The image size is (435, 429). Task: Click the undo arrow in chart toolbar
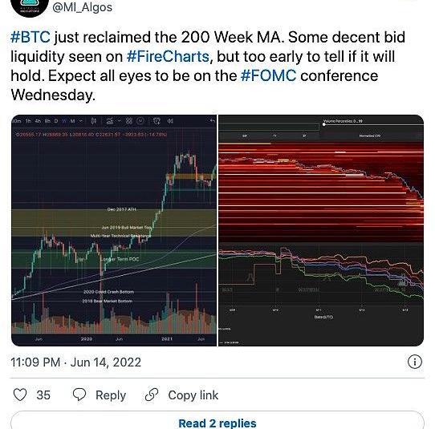coord(212,121)
